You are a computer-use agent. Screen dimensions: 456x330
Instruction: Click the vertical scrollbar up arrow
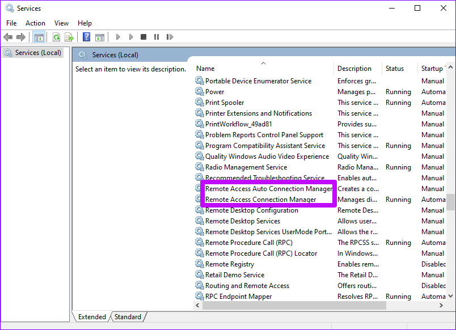pyautogui.click(x=450, y=67)
